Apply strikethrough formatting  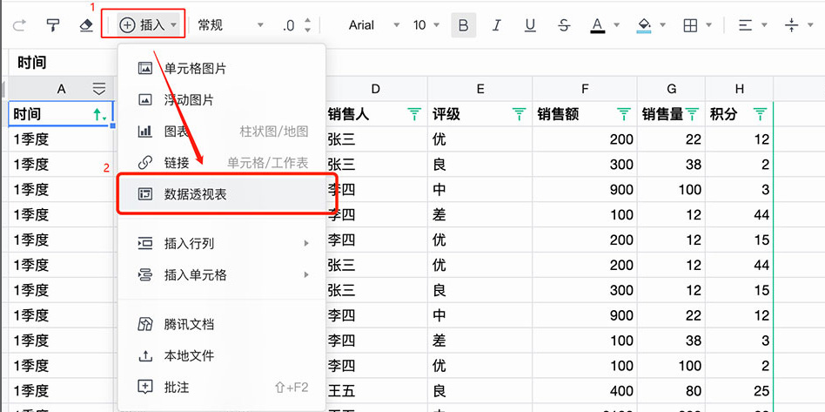tap(564, 25)
